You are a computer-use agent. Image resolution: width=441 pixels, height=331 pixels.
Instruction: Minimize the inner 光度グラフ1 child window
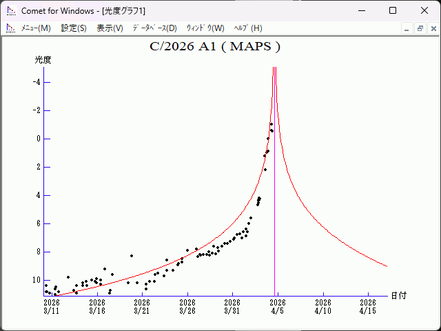click(x=407, y=28)
